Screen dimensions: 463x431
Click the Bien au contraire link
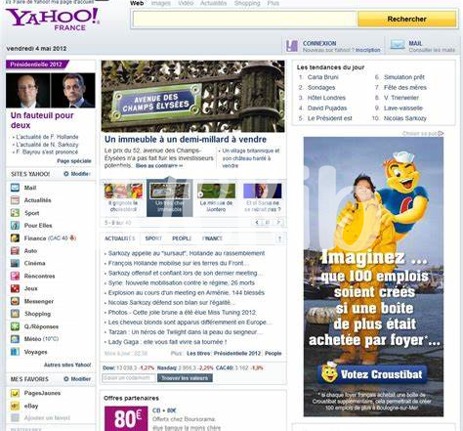tap(159, 166)
